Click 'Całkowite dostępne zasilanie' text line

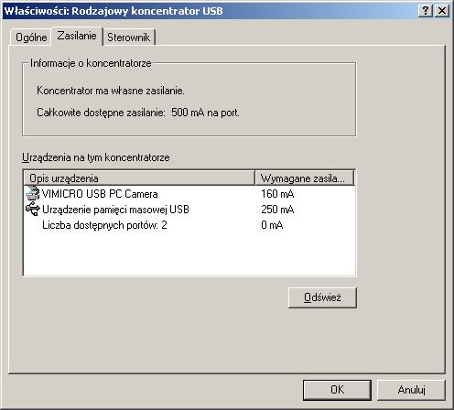(x=138, y=113)
